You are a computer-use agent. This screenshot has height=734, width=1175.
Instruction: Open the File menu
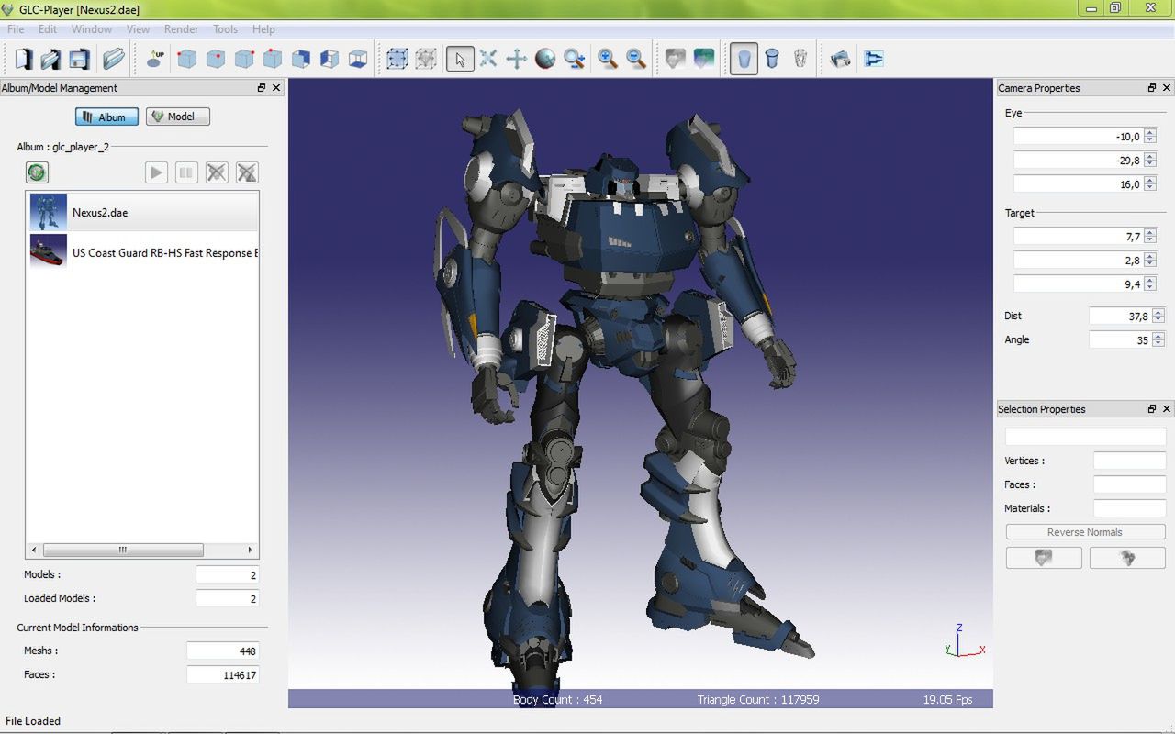click(x=16, y=29)
